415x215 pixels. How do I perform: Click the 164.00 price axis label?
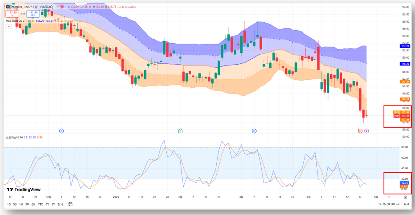point(405,7)
